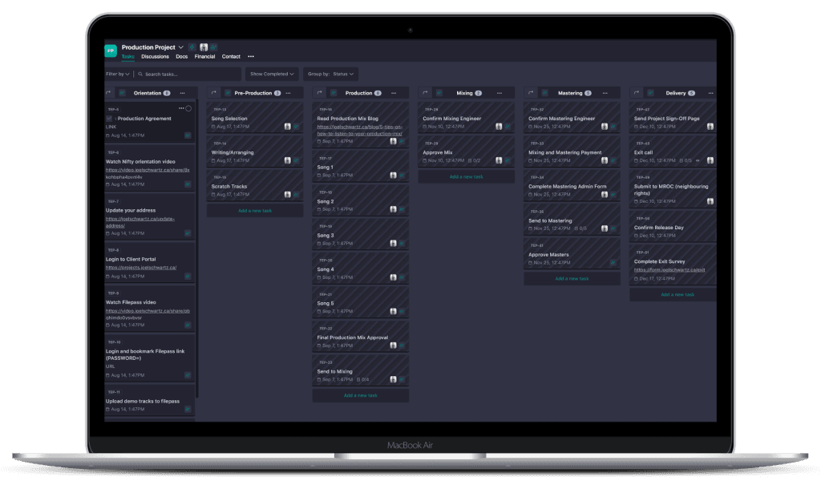Click the arrow icon left of Pre-Production column
Screen dimensions: 821x489
[214, 93]
